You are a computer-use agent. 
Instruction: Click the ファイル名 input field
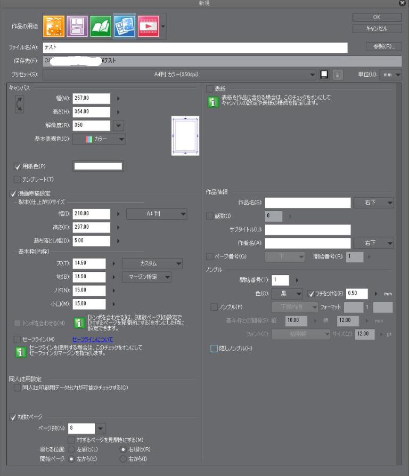click(x=195, y=47)
